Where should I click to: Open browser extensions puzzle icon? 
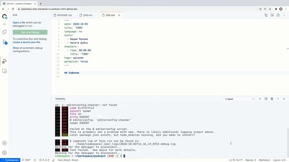pos(276,9)
